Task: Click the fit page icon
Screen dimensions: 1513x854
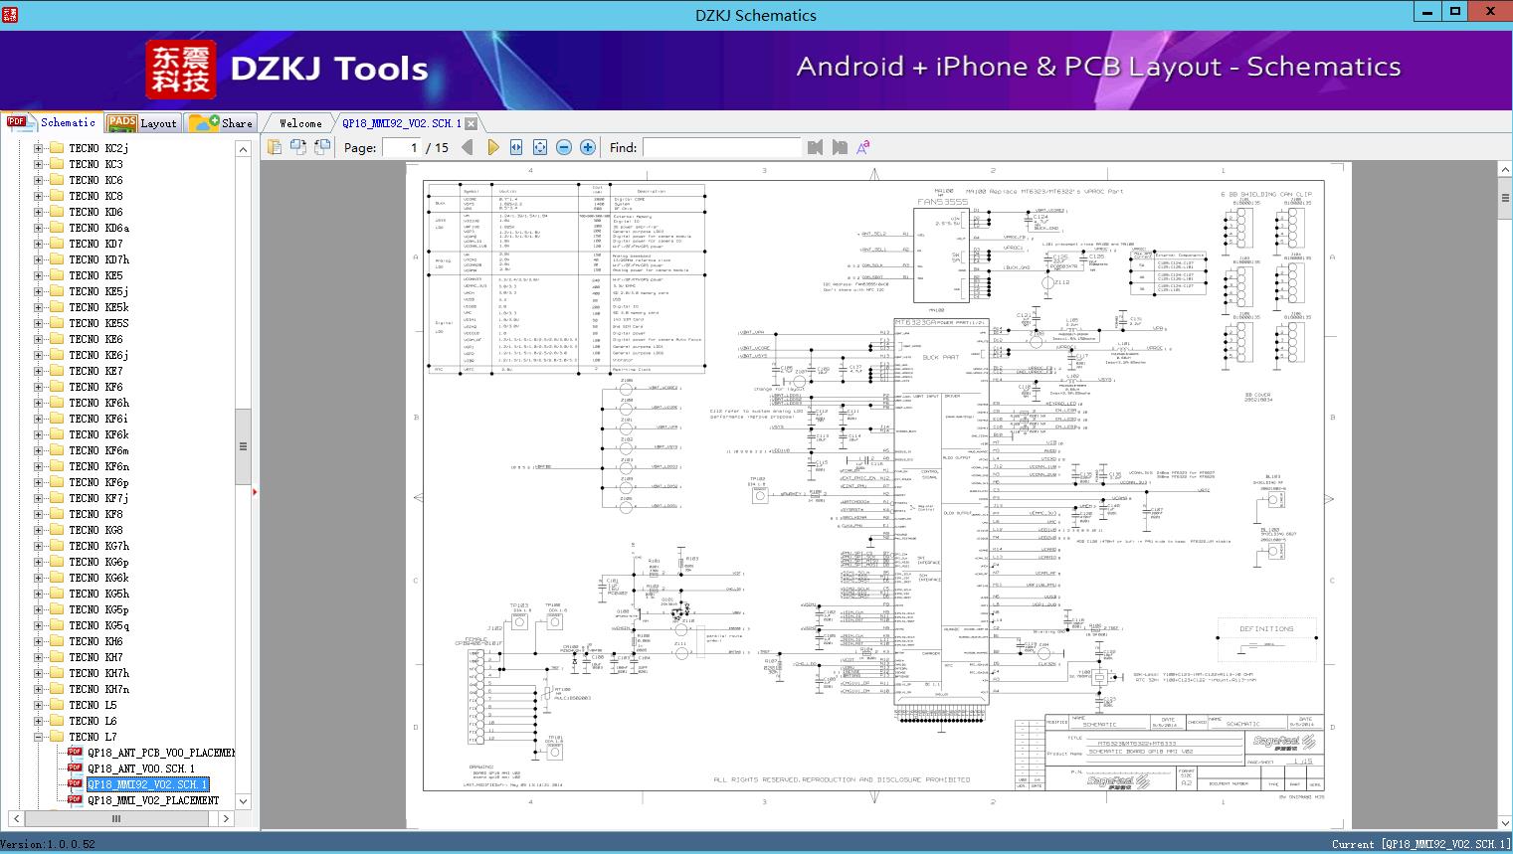Action: [539, 147]
